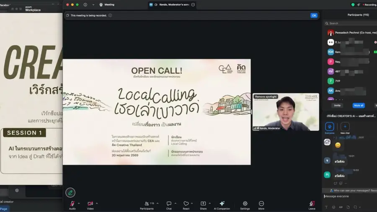This screenshot has width=377, height=212.
Task: Click the Message everyone input field
Action: pos(350,196)
